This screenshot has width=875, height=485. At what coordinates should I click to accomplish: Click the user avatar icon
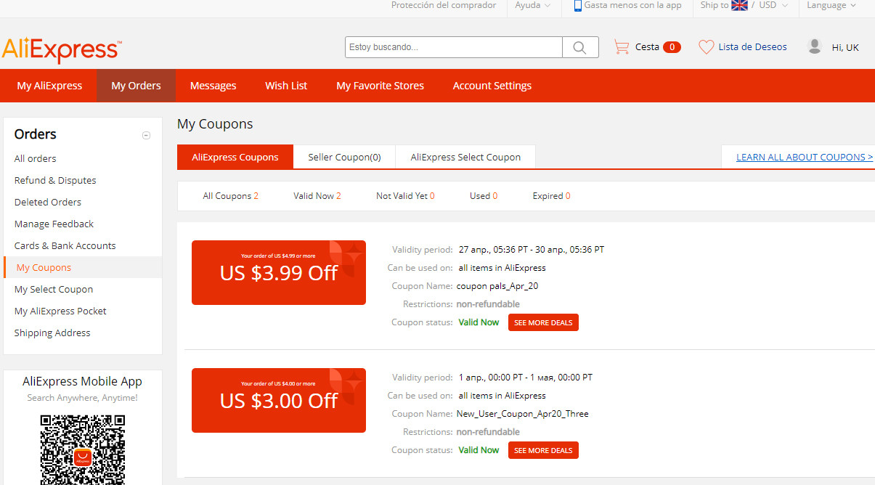pyautogui.click(x=815, y=46)
